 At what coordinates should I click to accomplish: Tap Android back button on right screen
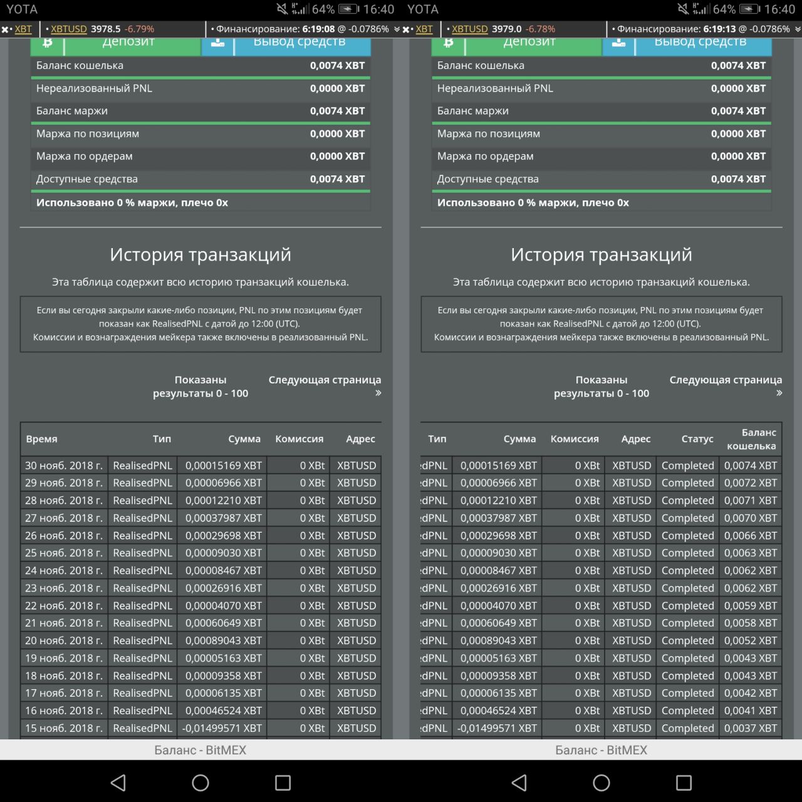click(519, 783)
